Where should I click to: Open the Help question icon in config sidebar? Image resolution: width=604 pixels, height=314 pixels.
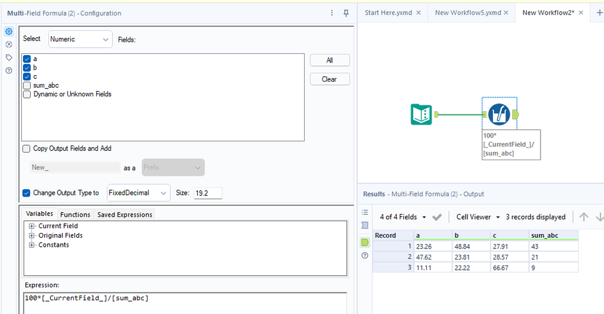pos(9,71)
